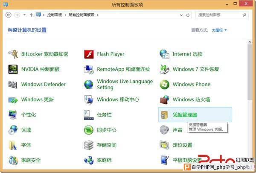The image size is (256, 173).
Task: Click the forward navigation arrow button
Action: (x=17, y=15)
